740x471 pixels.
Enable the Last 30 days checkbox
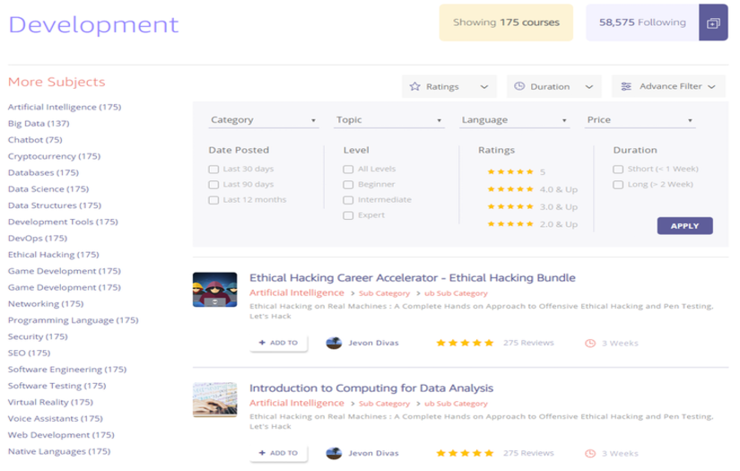[x=213, y=169]
